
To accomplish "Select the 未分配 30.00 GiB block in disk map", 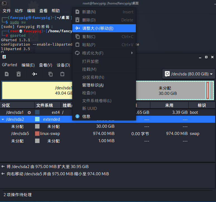I will [x=171, y=91].
